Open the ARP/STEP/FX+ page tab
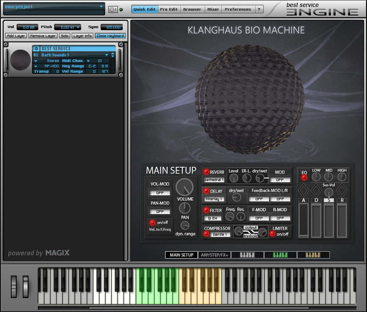Image resolution: width=367 pixels, height=312 pixels. tap(214, 255)
